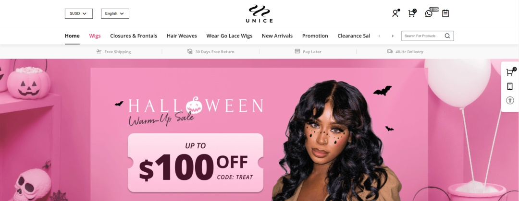Viewport: 519px width, 201px height.
Task: Click the UNICE logo
Action: (259, 13)
